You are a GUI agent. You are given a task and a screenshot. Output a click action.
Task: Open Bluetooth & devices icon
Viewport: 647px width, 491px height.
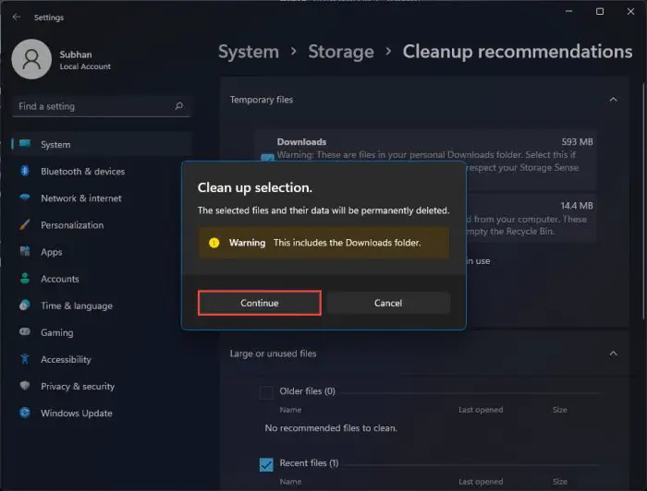[25, 171]
